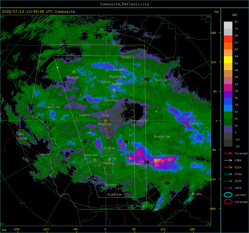249x233 pixels.
Task: Select the yellow diamond marker below Cochrane
Action: click(95, 160)
